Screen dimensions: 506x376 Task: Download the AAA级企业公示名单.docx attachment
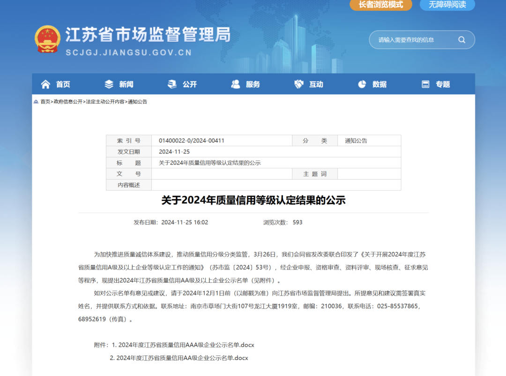186,345
